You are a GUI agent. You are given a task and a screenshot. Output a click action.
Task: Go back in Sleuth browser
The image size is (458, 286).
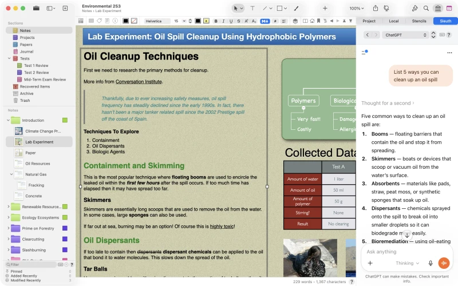(367, 35)
